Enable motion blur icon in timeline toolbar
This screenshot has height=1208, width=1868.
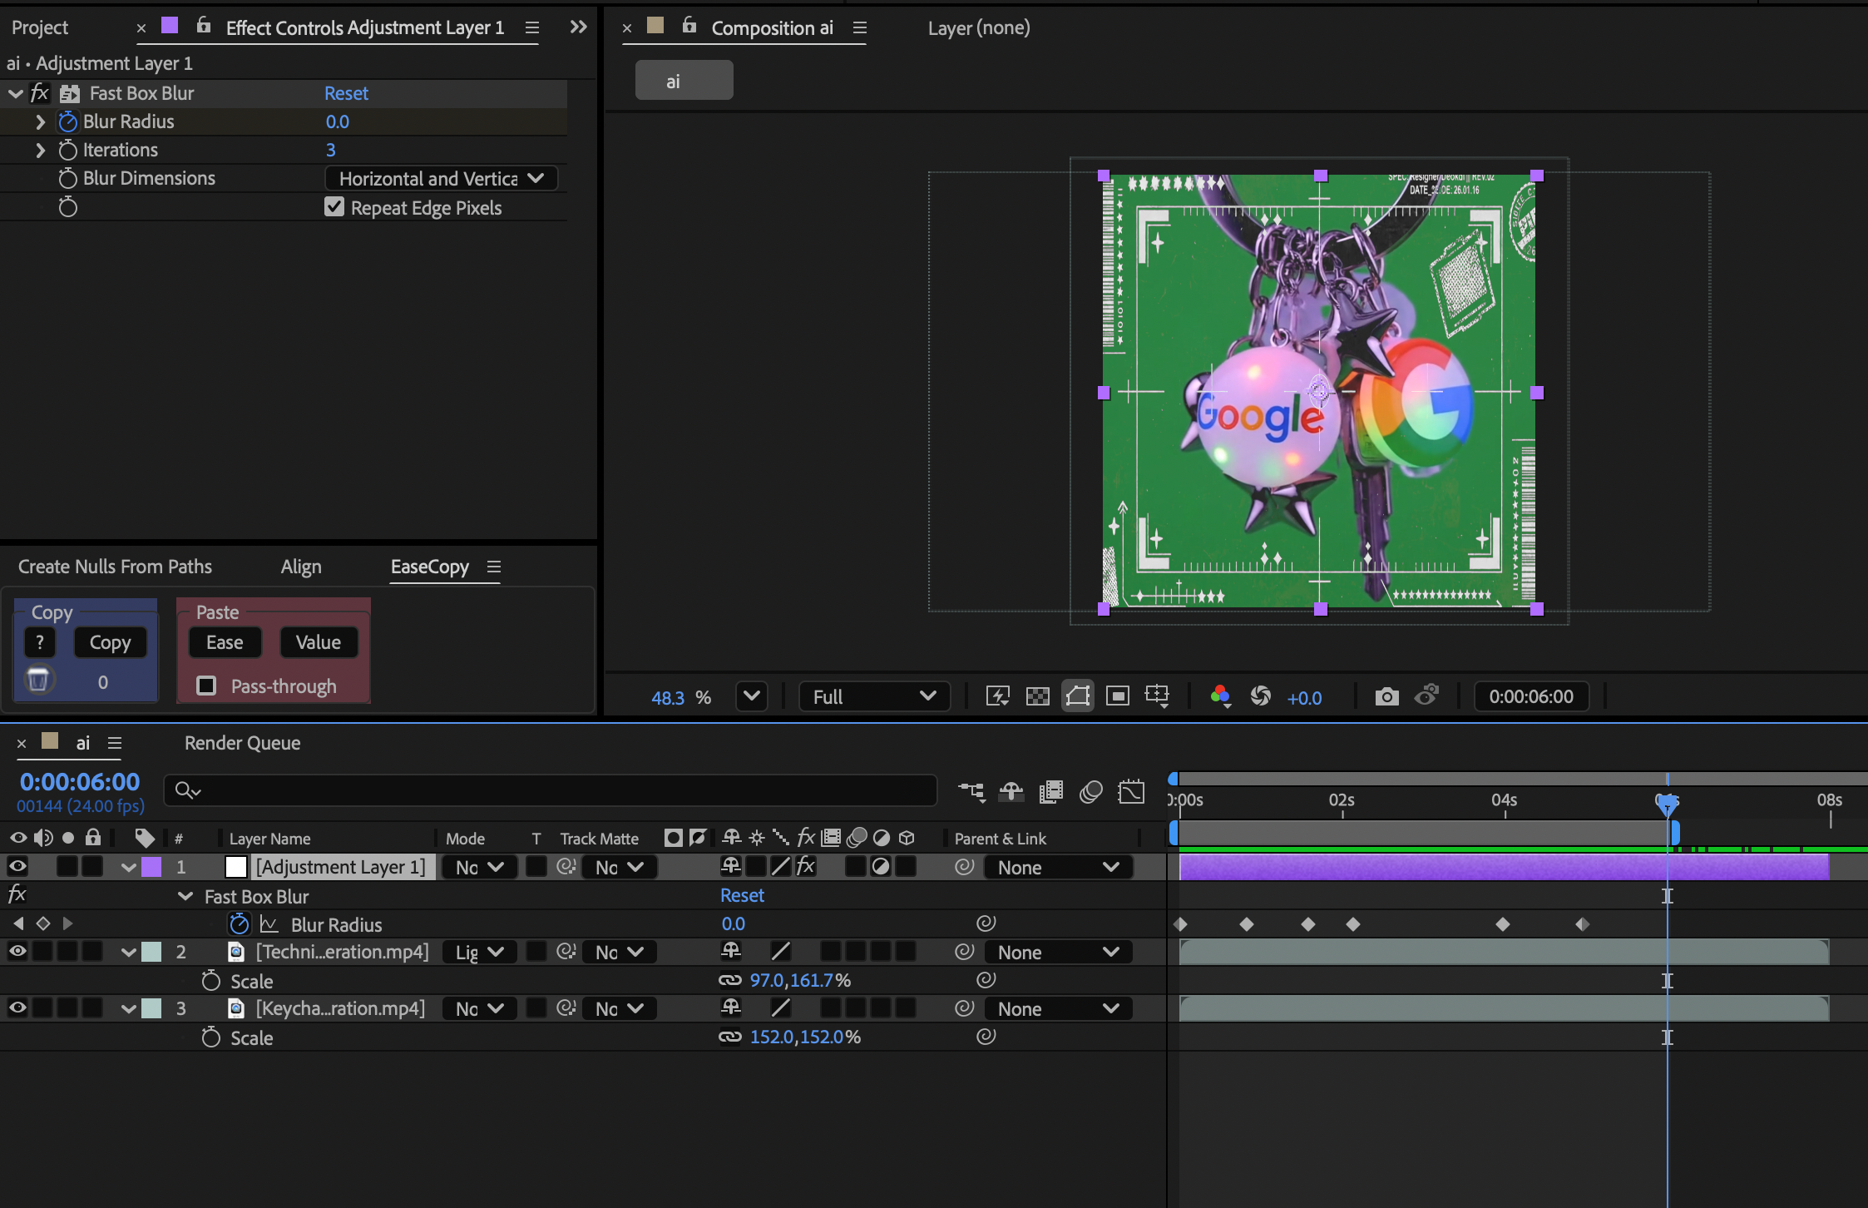pyautogui.click(x=1090, y=791)
